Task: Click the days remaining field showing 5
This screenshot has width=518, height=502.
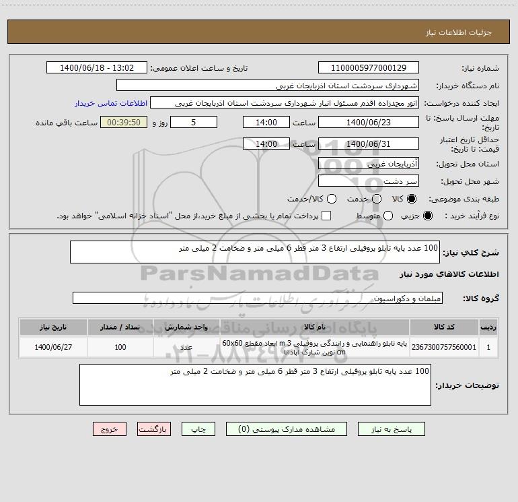Action: click(194, 122)
